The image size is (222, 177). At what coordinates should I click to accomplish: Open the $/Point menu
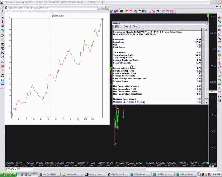[55, 12]
